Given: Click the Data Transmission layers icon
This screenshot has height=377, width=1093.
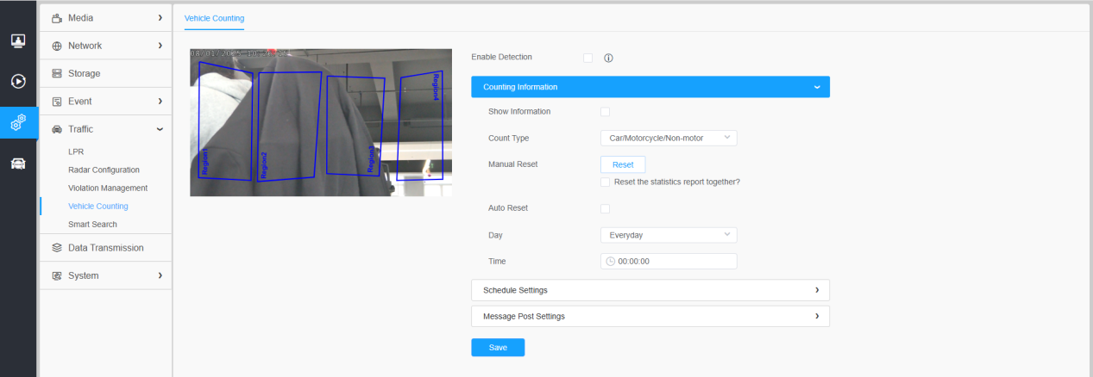Looking at the screenshot, I should pos(57,248).
